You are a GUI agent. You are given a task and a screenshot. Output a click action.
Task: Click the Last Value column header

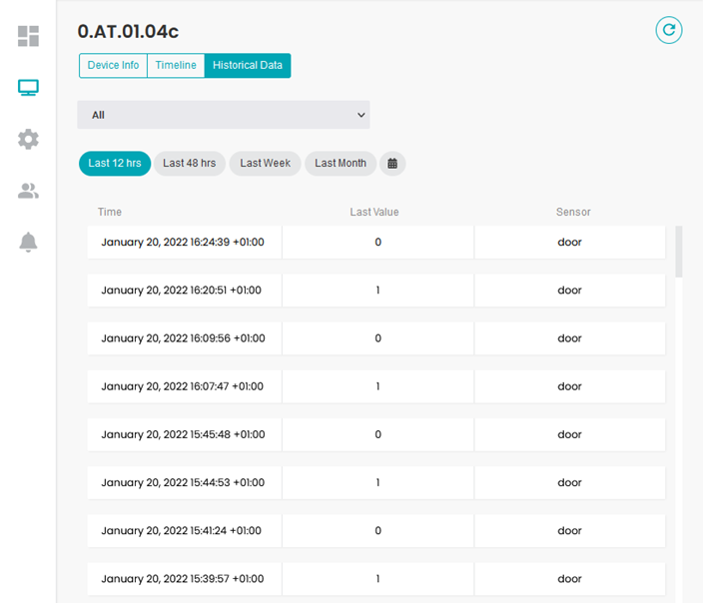coord(374,212)
